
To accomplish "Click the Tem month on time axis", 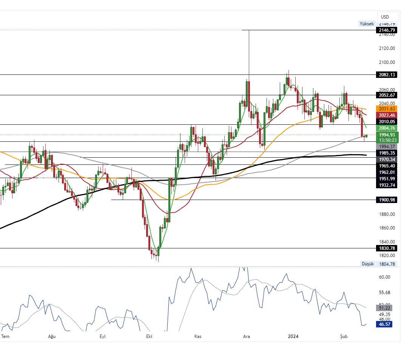I will 5,336.
